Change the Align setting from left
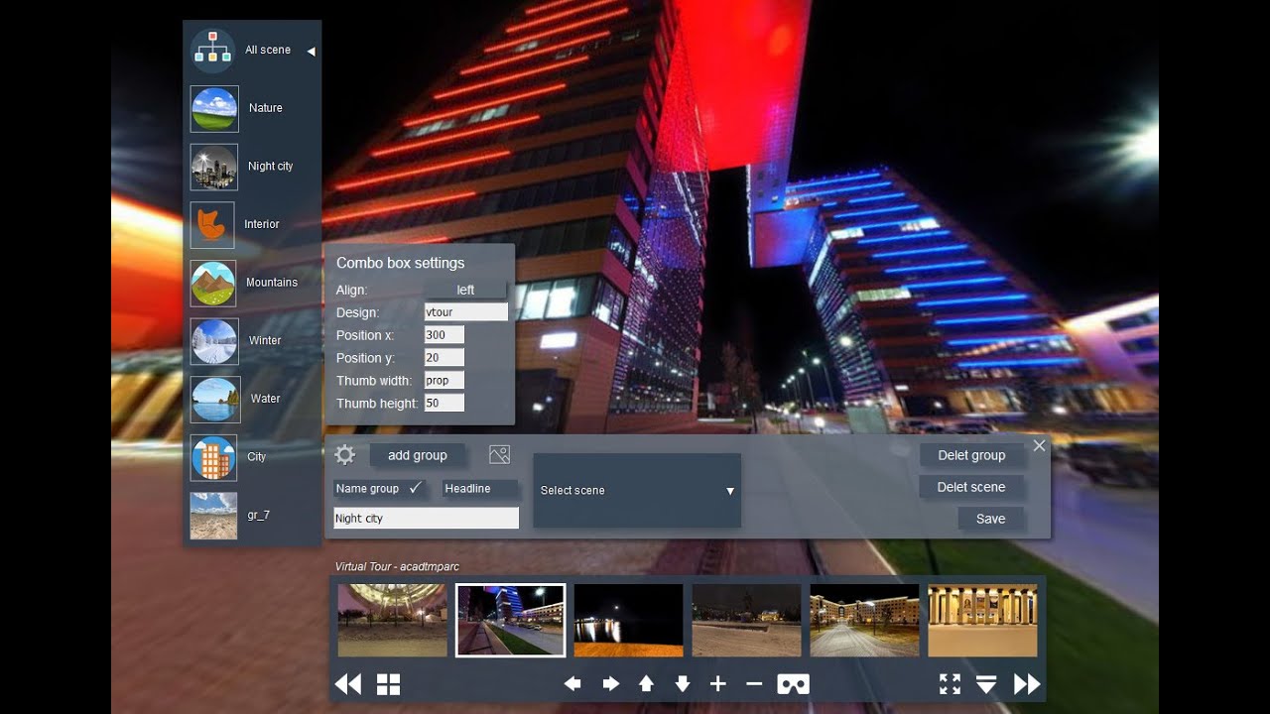The height and width of the screenshot is (714, 1270). (x=465, y=290)
